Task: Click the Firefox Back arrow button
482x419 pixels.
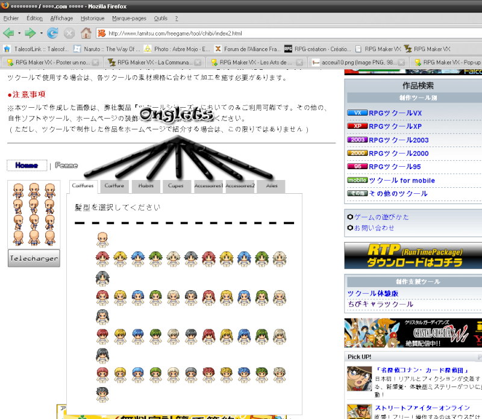Action: (x=8, y=33)
